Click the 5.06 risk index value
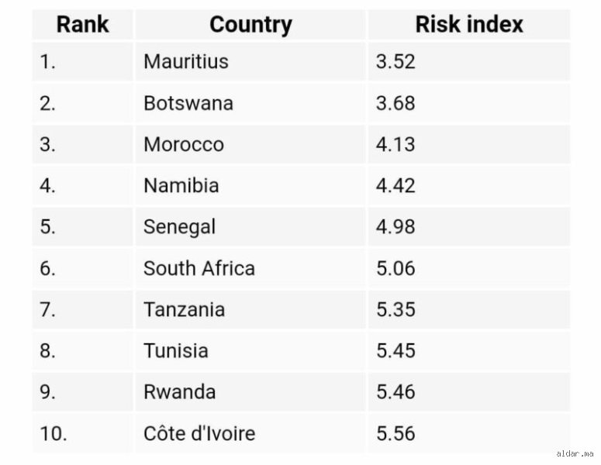The width and height of the screenshot is (601, 465). coord(395,268)
